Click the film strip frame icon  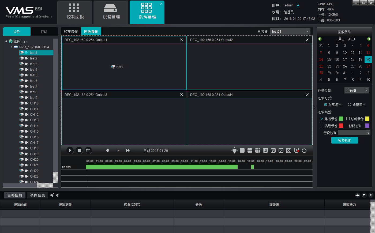pos(88,151)
